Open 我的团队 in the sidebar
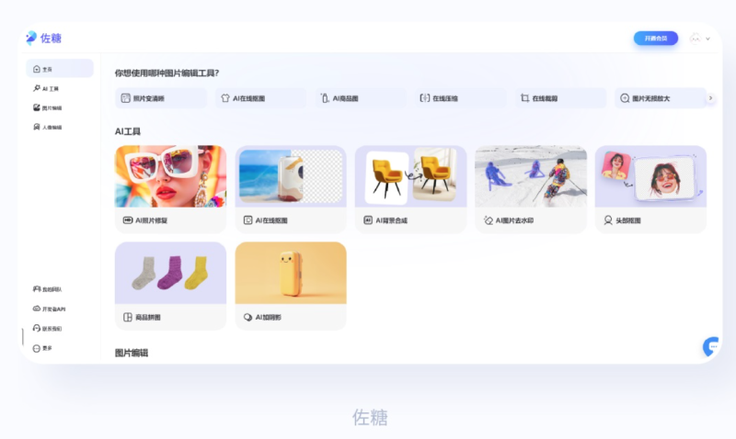 47,289
